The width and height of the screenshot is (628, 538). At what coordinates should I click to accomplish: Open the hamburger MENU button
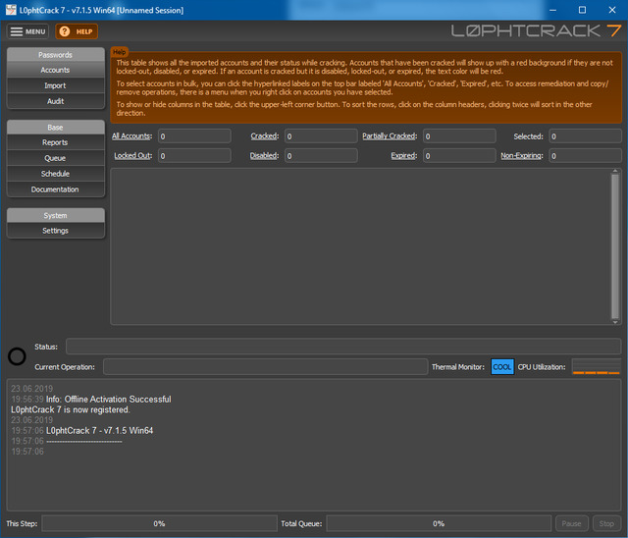[x=27, y=31]
